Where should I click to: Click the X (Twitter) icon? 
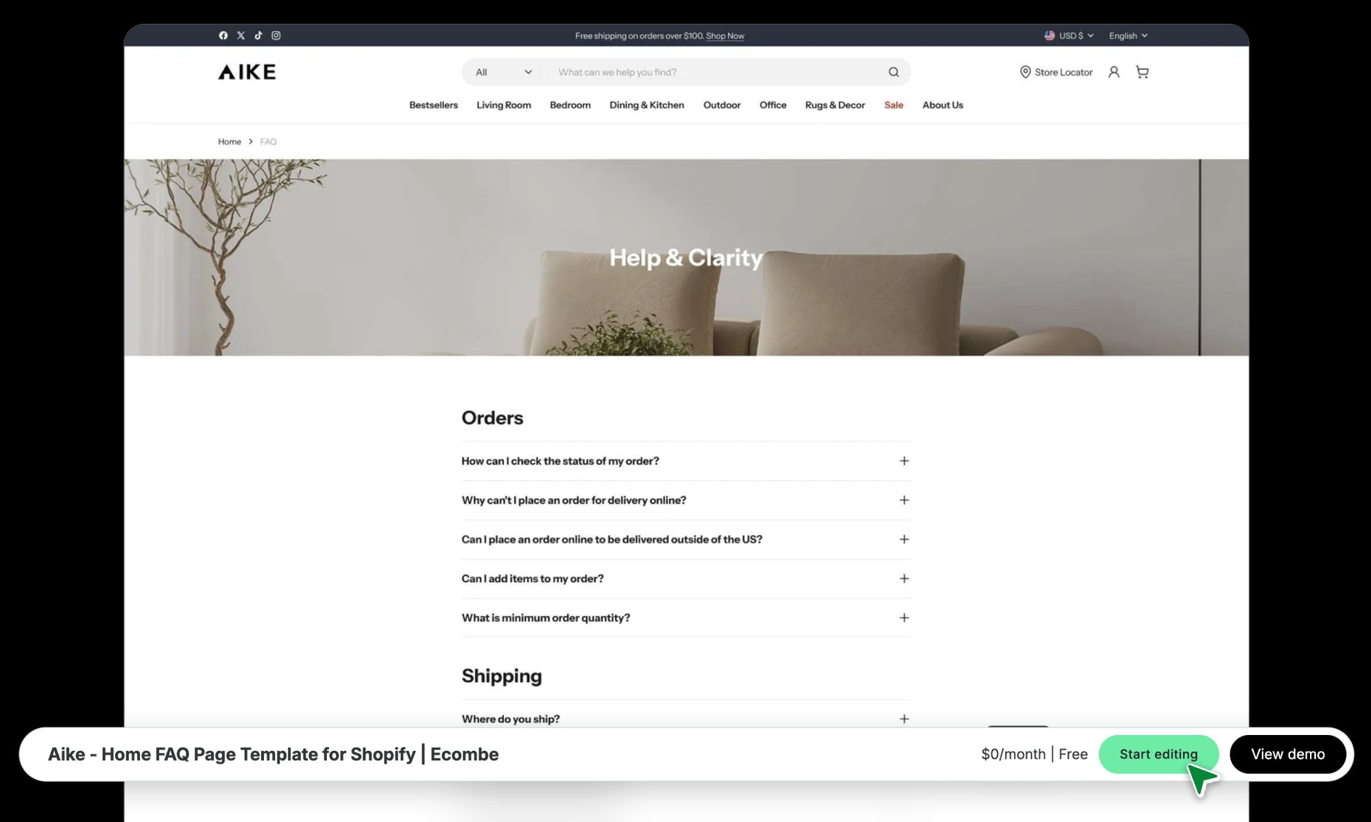(x=241, y=36)
